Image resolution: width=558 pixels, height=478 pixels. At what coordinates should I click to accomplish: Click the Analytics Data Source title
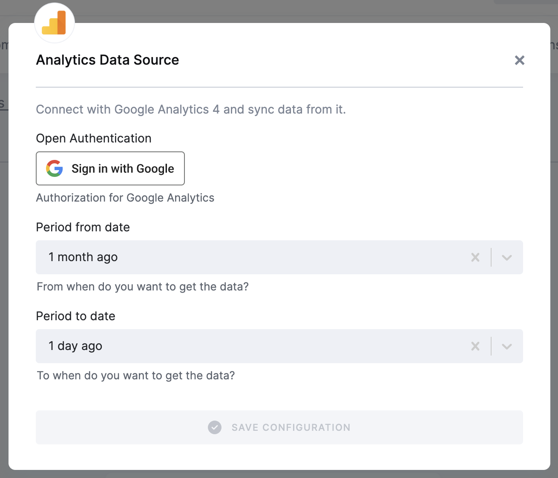tap(107, 60)
